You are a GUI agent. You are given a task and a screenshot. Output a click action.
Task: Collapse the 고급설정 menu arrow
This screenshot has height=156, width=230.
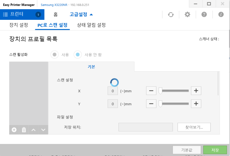tap(91, 15)
